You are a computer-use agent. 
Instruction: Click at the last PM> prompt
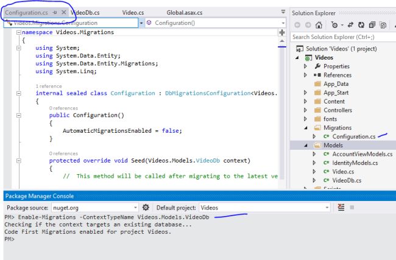(x=10, y=239)
